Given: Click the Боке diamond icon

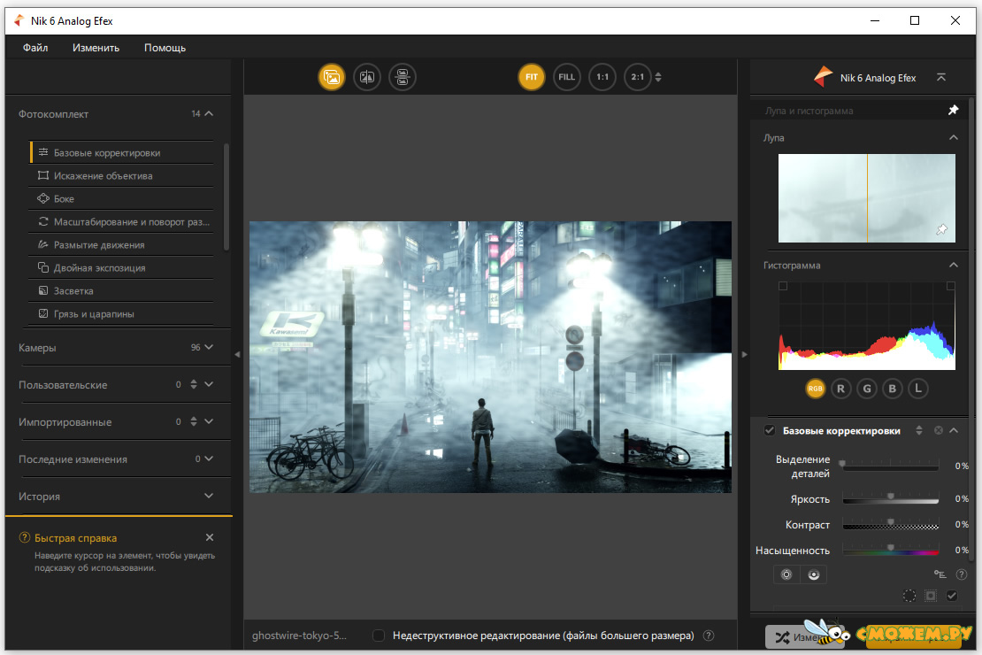Looking at the screenshot, I should (x=43, y=198).
